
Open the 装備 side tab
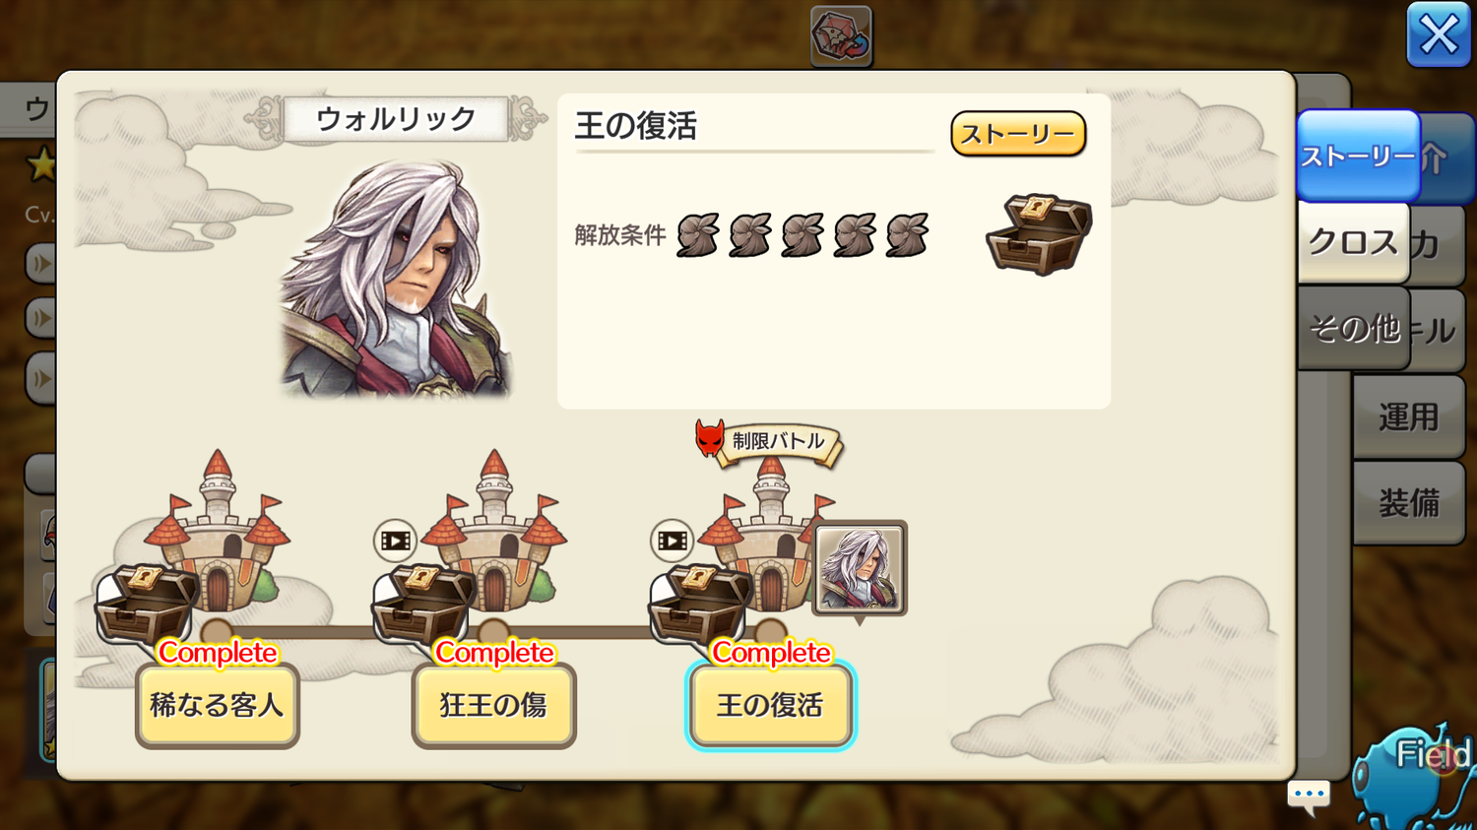click(1408, 503)
